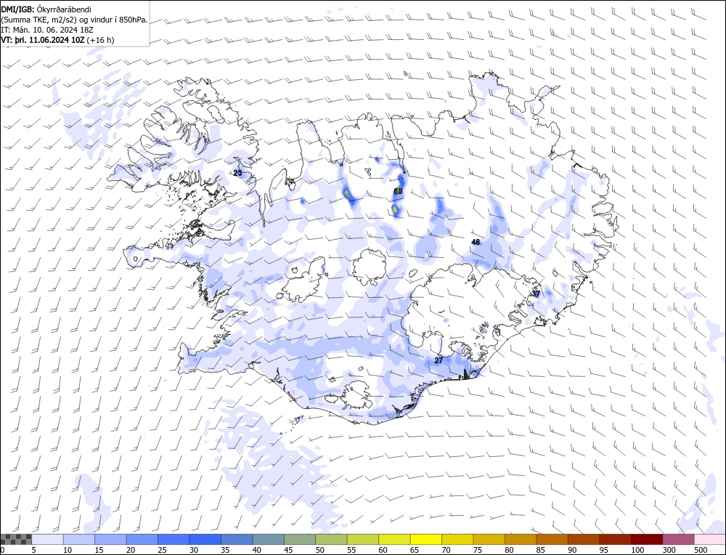Image resolution: width=726 pixels, height=555 pixels.
Task: Select the legend tick label '10'
Action: tap(68, 550)
